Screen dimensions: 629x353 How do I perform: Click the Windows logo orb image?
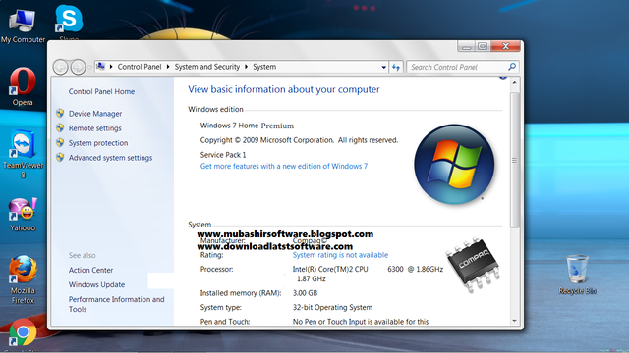pos(454,164)
